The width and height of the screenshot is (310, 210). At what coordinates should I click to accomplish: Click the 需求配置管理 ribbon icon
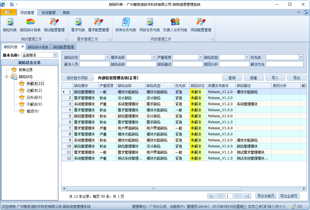pyautogui.click(x=98, y=22)
